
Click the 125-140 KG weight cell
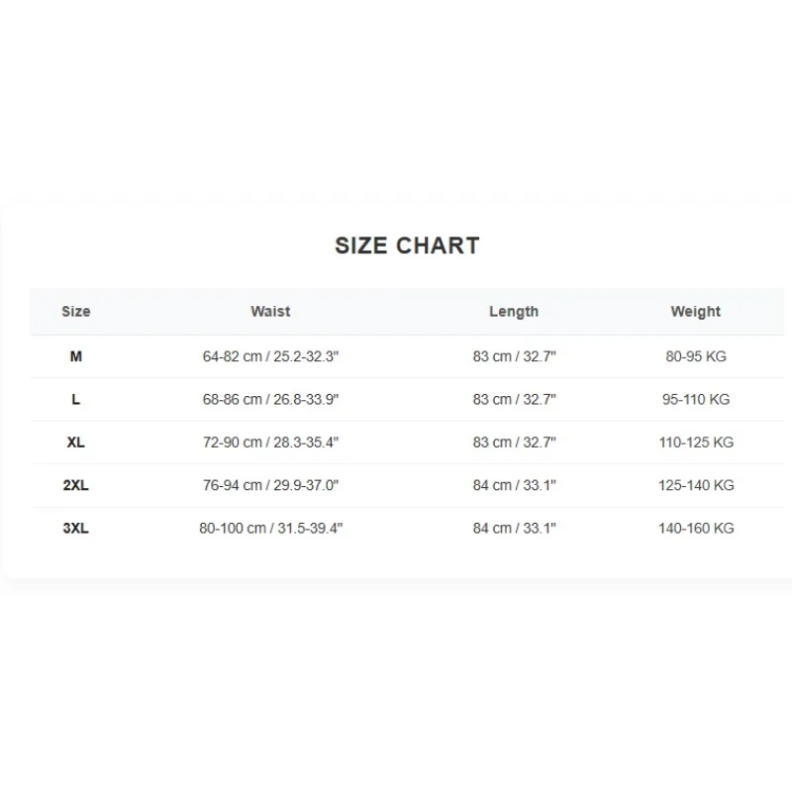point(696,485)
